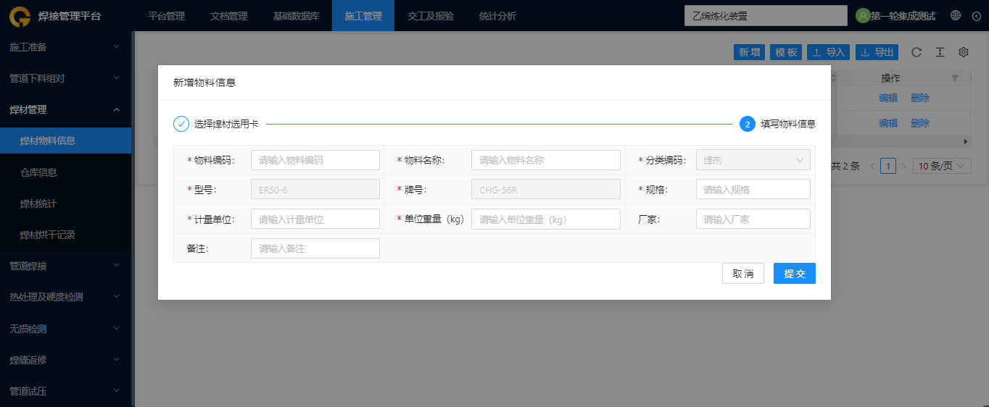Click the previous page arrow
Screen dimensions: 989x407
pyautogui.click(x=873, y=167)
